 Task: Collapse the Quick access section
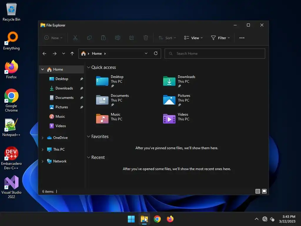pyautogui.click(x=88, y=67)
